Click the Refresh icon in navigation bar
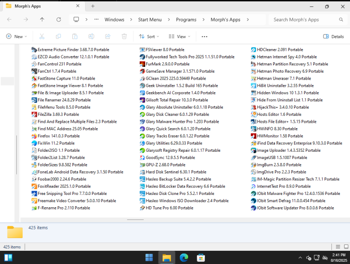 pyautogui.click(x=59, y=20)
